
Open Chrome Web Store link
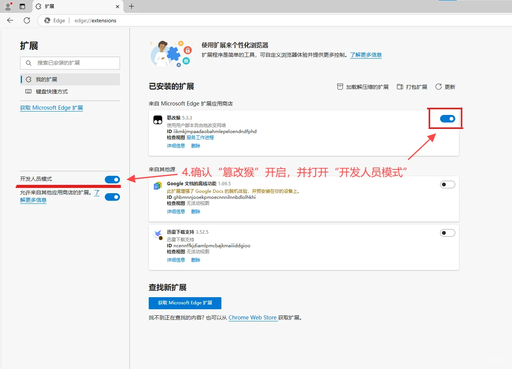(252, 318)
